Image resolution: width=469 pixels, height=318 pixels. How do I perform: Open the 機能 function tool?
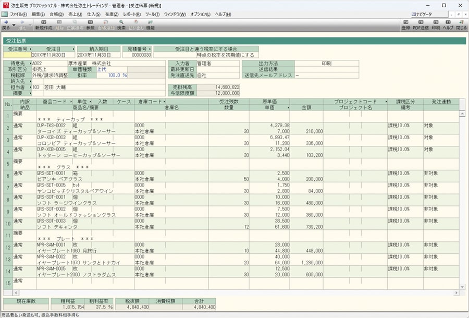(x=151, y=24)
